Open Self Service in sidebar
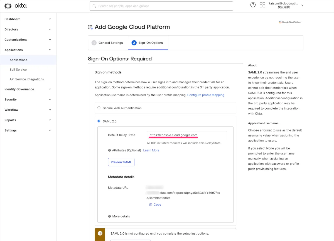The height and width of the screenshot is (241, 334). point(18,70)
